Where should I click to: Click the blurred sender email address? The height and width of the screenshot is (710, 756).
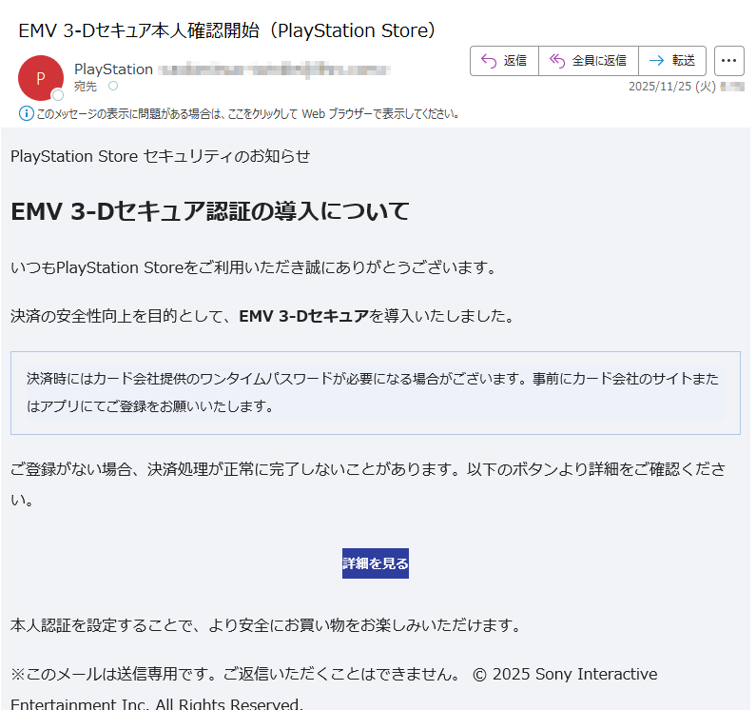click(x=274, y=69)
